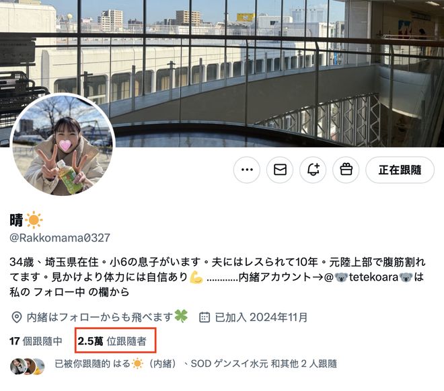Enable notifications with the bell-plus icon
444x391 pixels.
pos(313,170)
